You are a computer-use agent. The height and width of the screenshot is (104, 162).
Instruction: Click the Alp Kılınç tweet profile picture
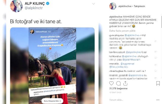16,6
